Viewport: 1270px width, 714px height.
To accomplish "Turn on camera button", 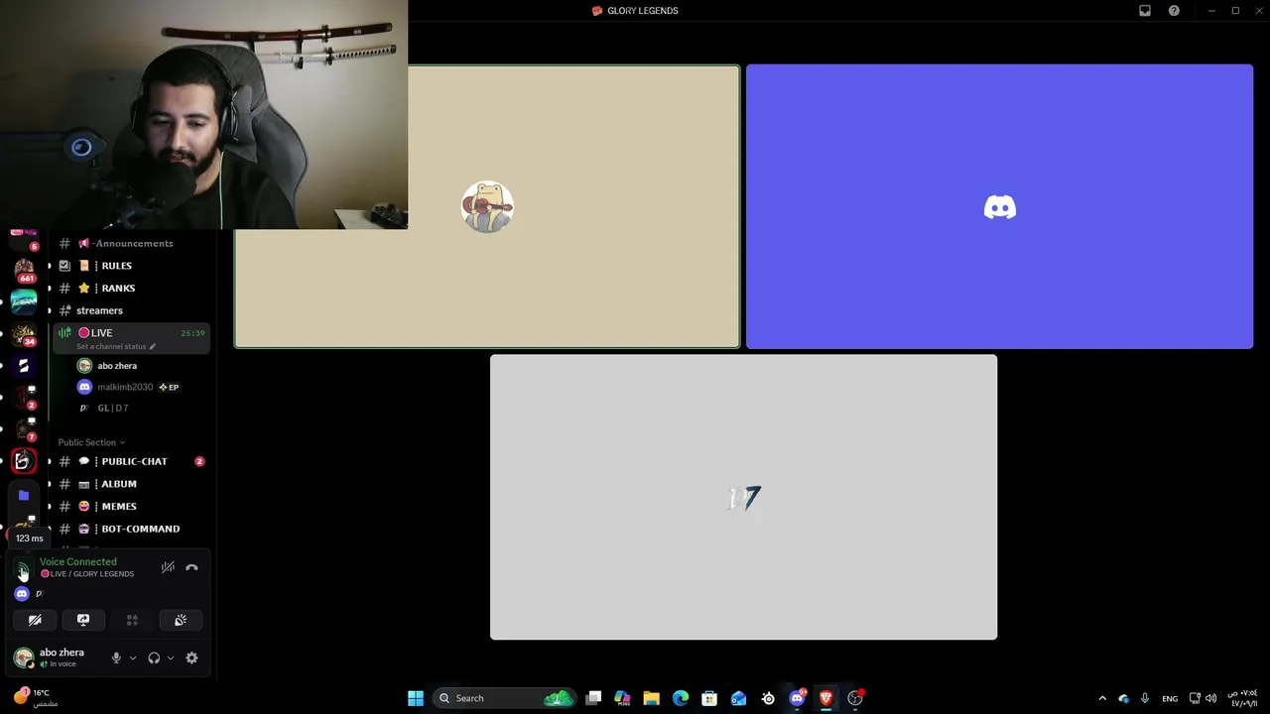I will pos(35,620).
